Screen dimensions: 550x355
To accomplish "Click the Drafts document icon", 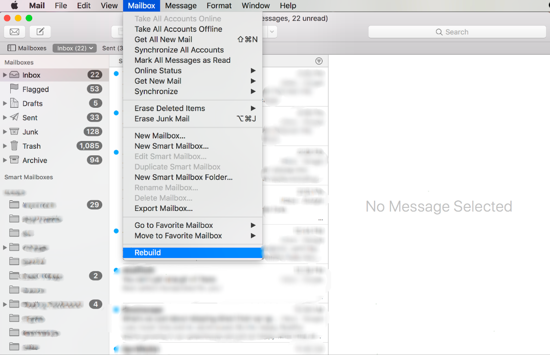I will [14, 103].
